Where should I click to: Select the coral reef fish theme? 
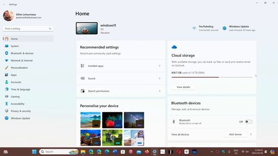[x=90, y=138]
